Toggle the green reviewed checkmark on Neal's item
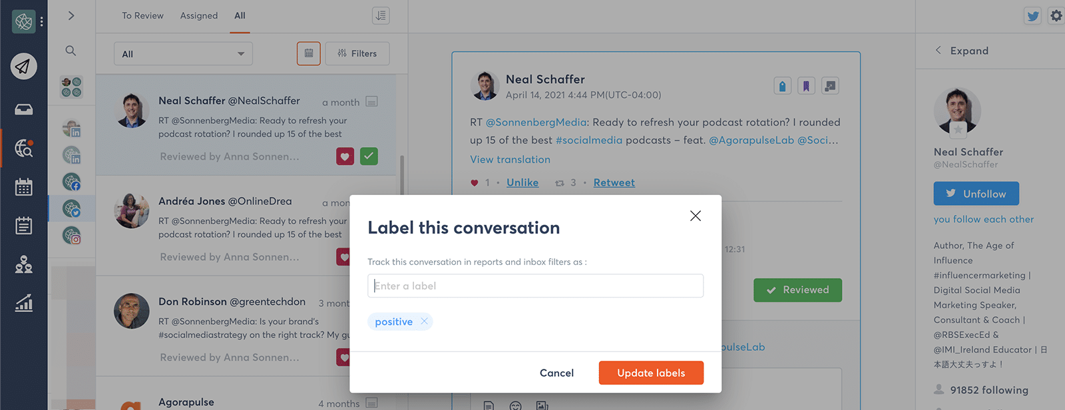1065x410 pixels. coord(369,156)
